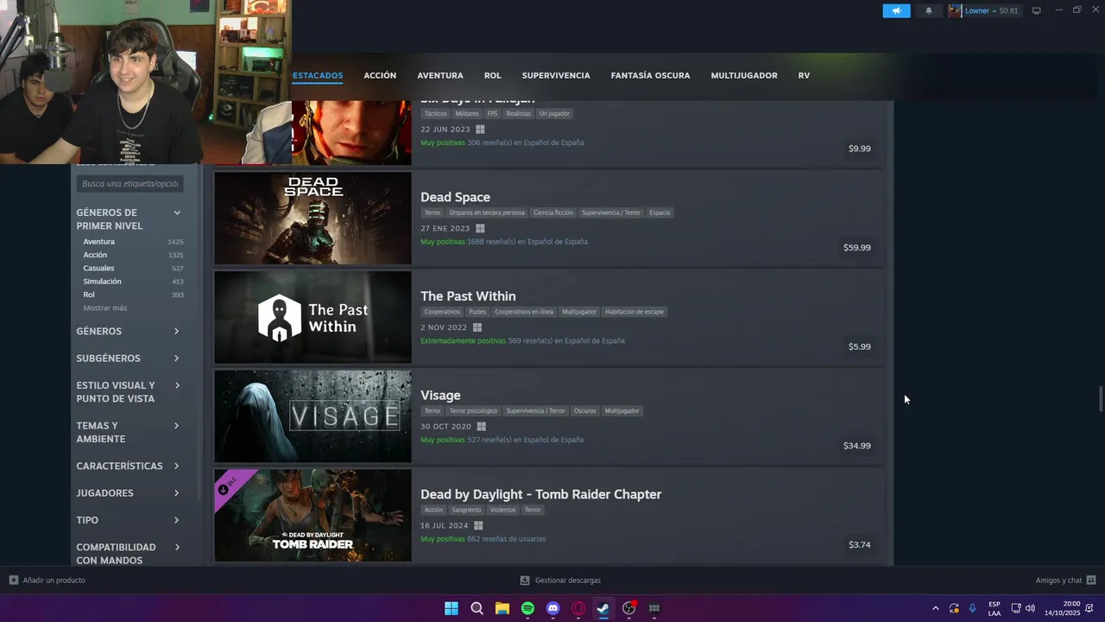Click the Ciencia ficción tag
The width and height of the screenshot is (1105, 622).
coord(552,213)
